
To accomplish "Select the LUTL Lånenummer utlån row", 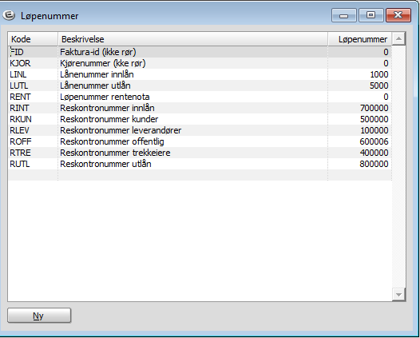I will click(200, 85).
